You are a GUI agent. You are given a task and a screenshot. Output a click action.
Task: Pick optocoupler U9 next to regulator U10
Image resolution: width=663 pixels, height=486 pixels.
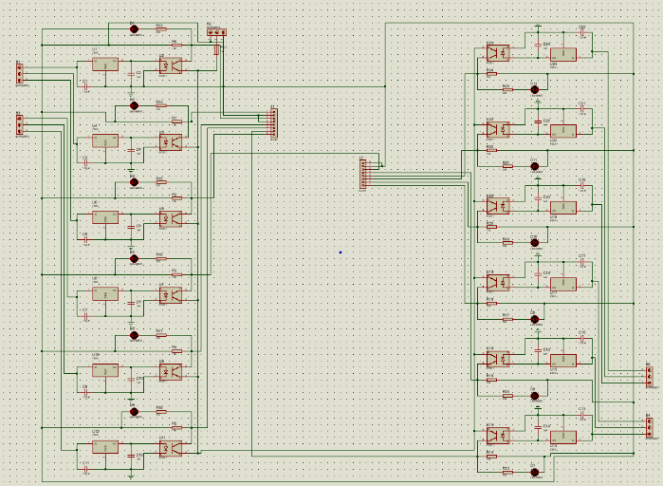pyautogui.click(x=171, y=372)
